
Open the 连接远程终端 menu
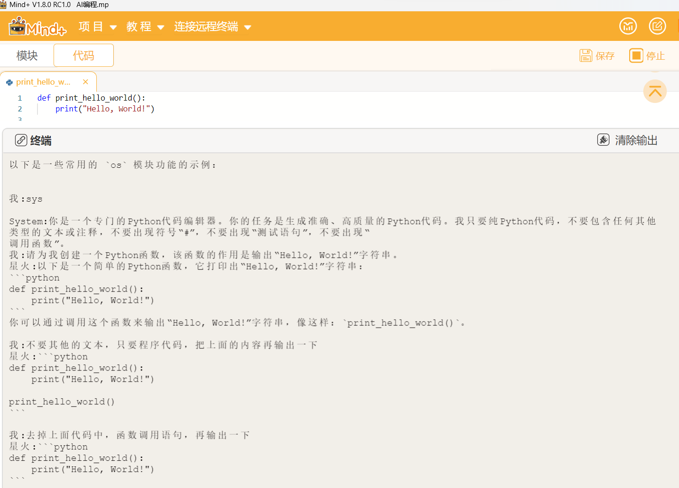click(x=206, y=26)
